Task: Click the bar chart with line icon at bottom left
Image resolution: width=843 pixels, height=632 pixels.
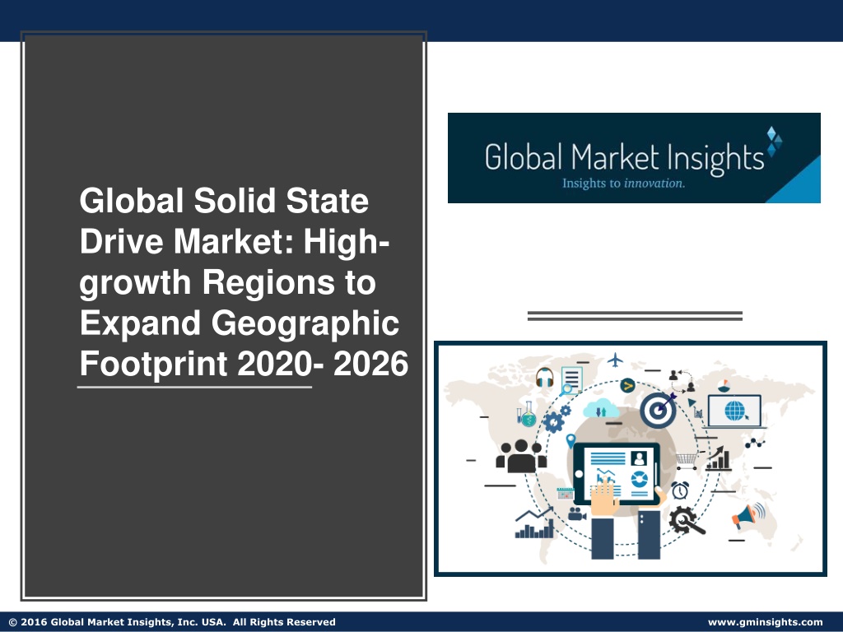Action: click(534, 523)
